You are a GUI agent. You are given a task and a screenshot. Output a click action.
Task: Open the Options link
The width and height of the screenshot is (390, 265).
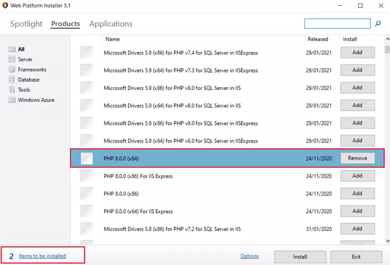pos(250,256)
